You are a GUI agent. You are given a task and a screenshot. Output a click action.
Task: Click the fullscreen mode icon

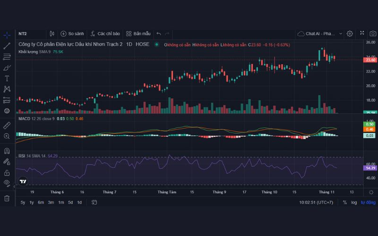pos(362,34)
